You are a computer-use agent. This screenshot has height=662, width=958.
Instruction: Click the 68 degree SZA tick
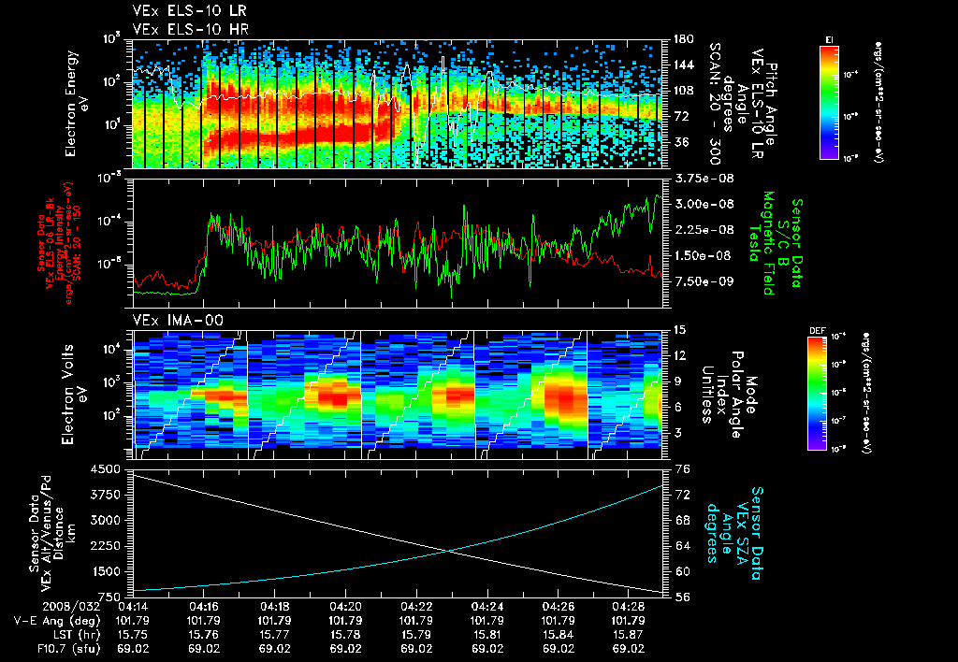coord(683,520)
